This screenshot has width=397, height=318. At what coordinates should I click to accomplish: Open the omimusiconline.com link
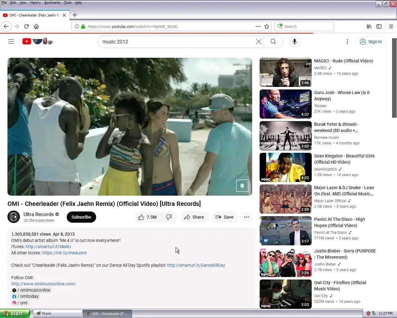[x=43, y=284]
